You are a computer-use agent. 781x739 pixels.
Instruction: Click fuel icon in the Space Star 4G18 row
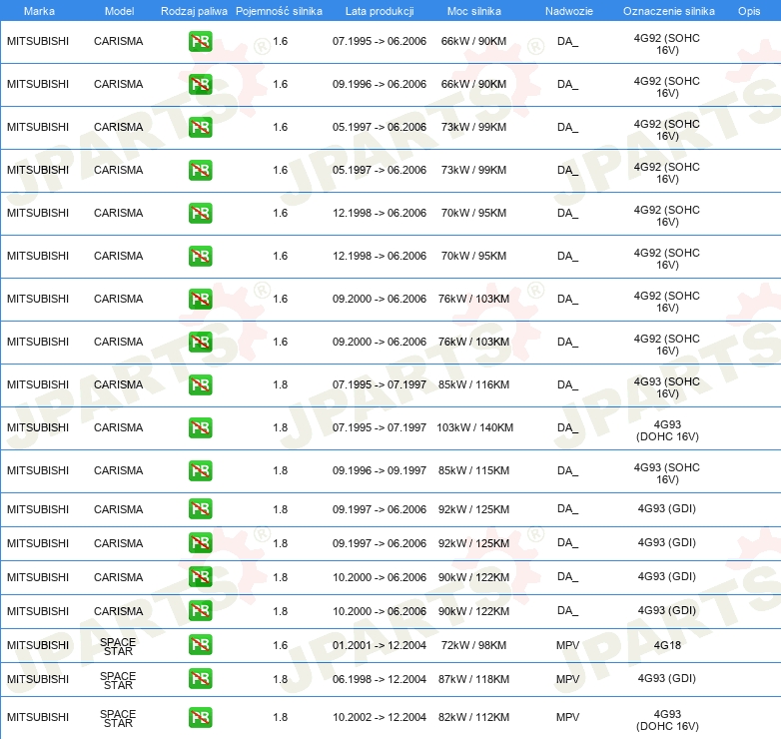[200, 645]
